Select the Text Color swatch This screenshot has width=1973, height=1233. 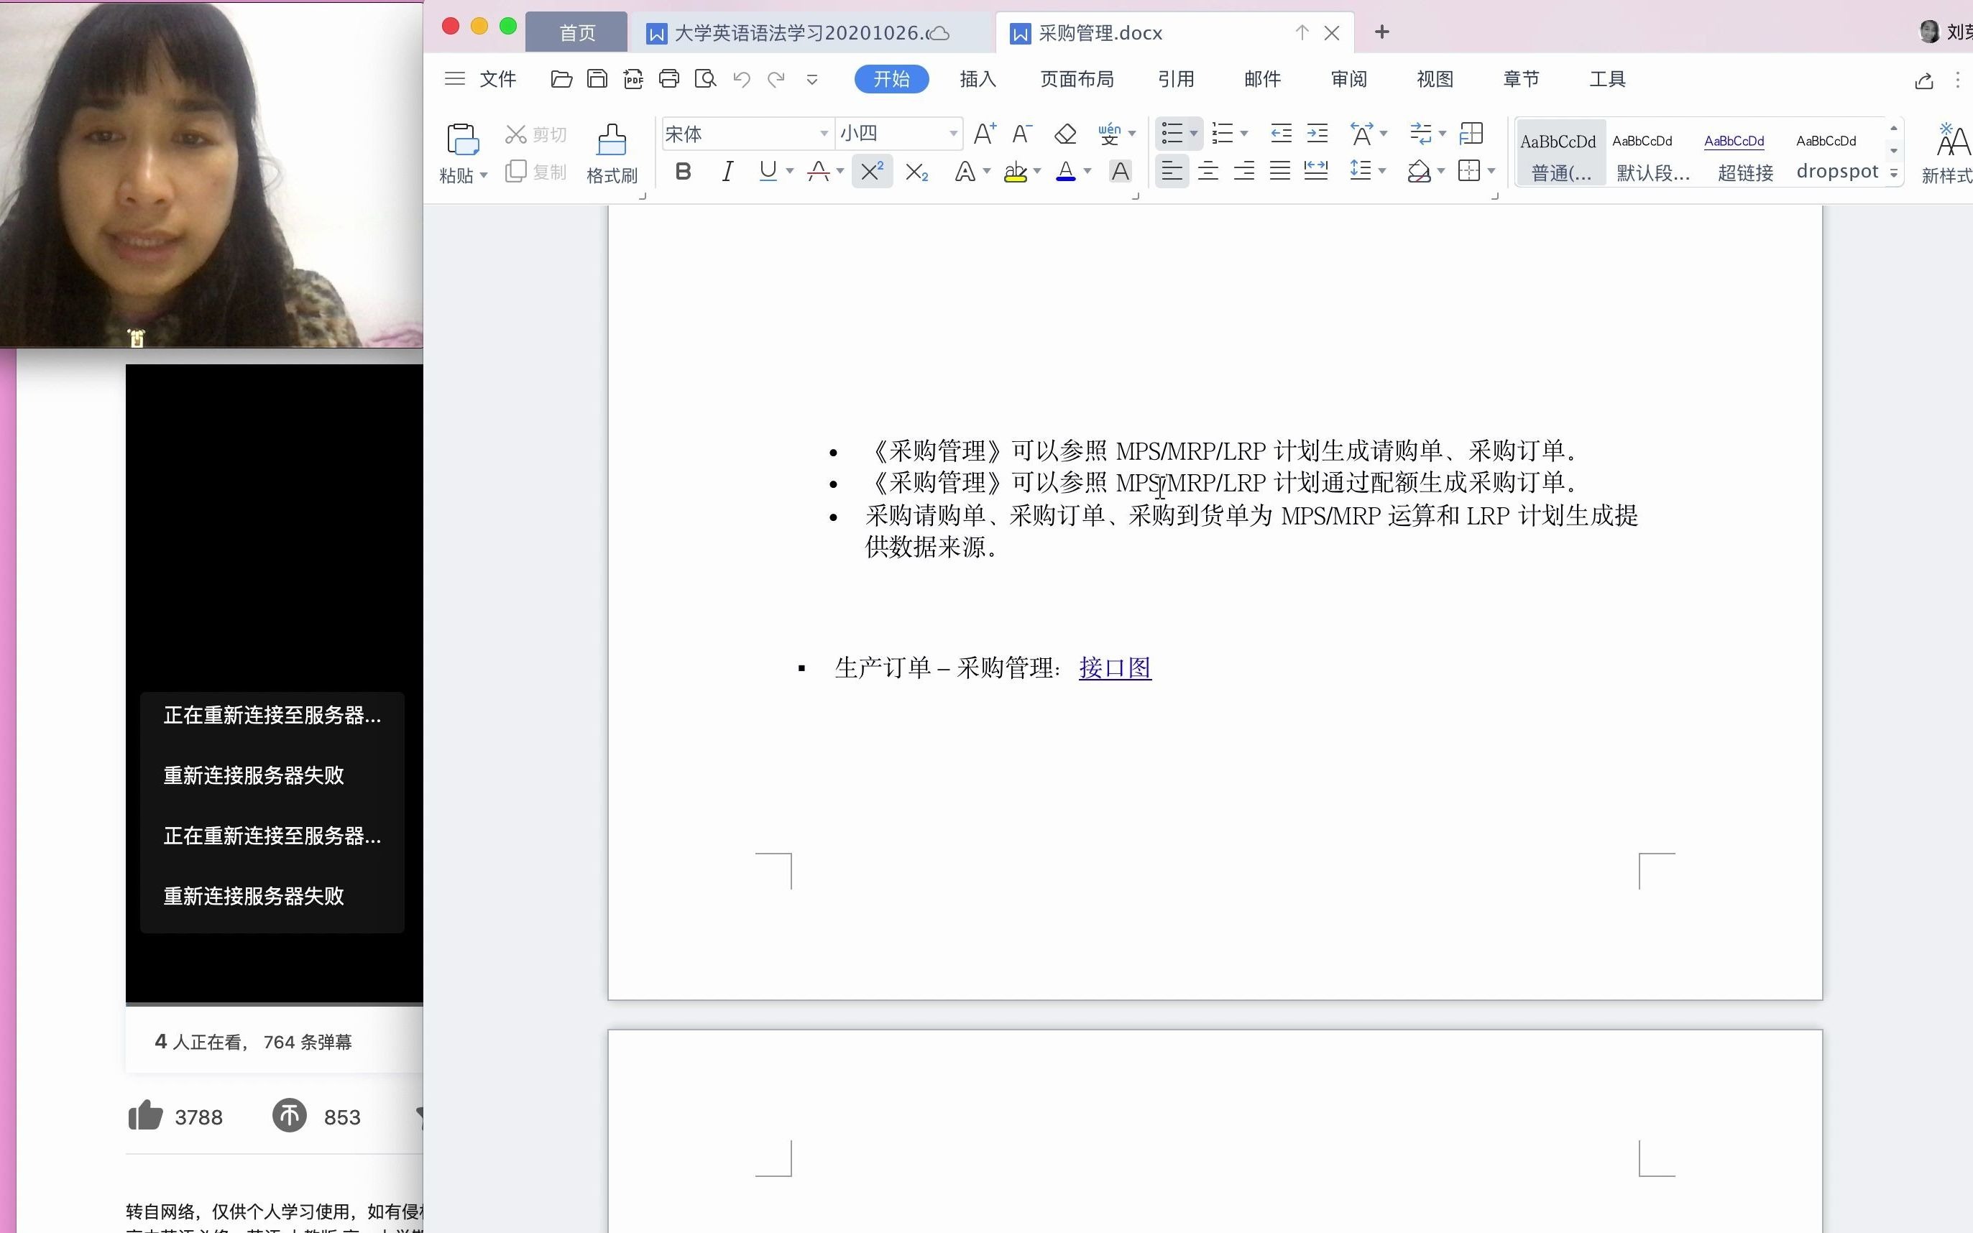[1065, 170]
